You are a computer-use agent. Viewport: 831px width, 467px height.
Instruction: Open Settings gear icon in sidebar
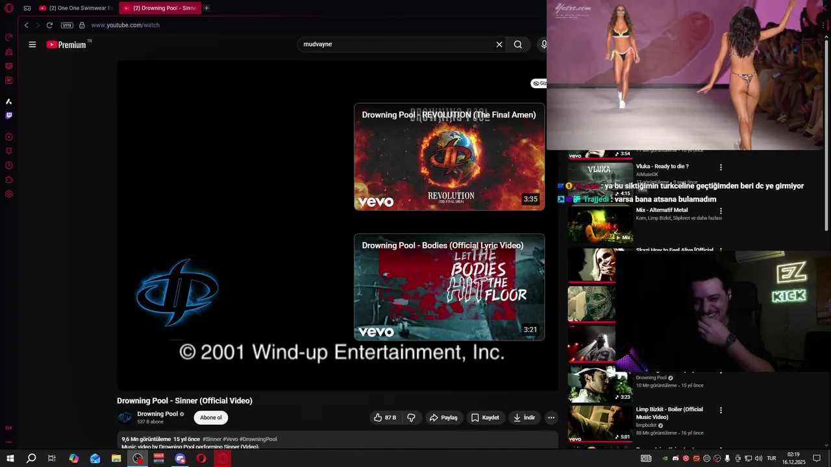(x=8, y=194)
